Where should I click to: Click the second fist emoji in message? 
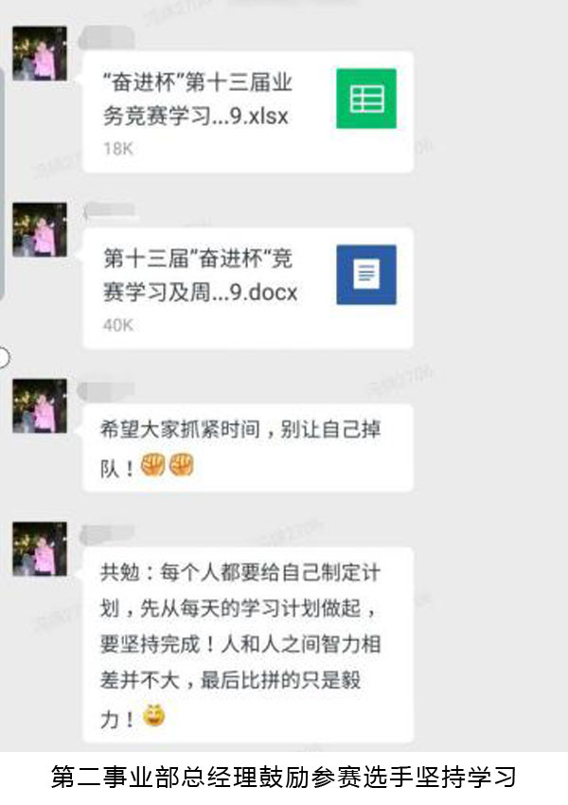[x=181, y=465]
